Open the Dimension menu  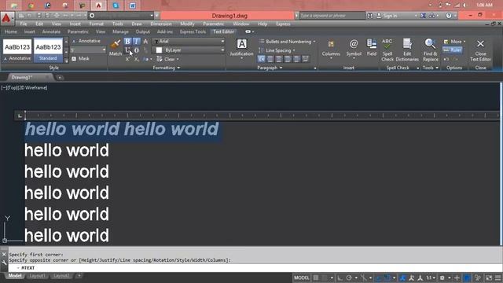pyautogui.click(x=160, y=24)
